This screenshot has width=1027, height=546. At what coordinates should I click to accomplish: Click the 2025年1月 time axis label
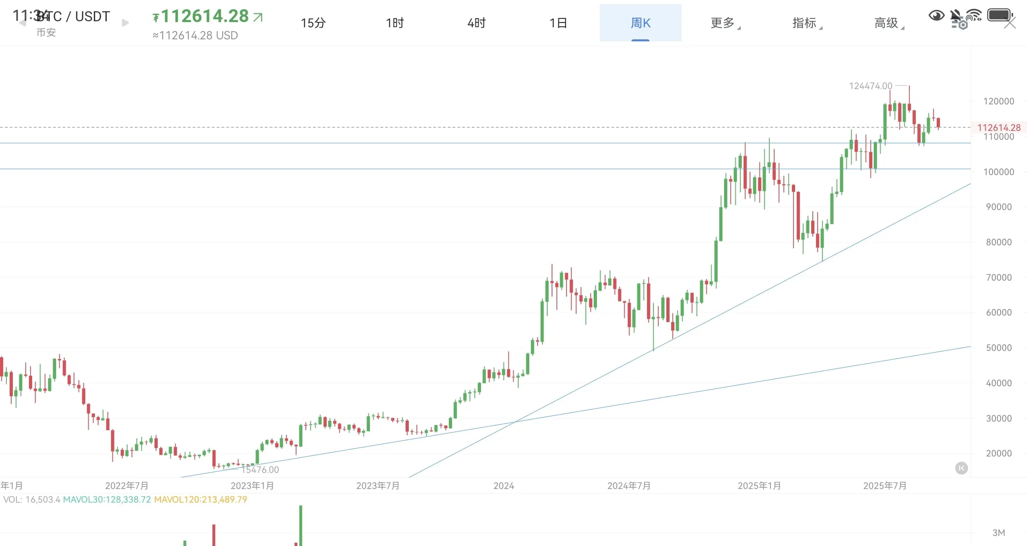pos(759,486)
